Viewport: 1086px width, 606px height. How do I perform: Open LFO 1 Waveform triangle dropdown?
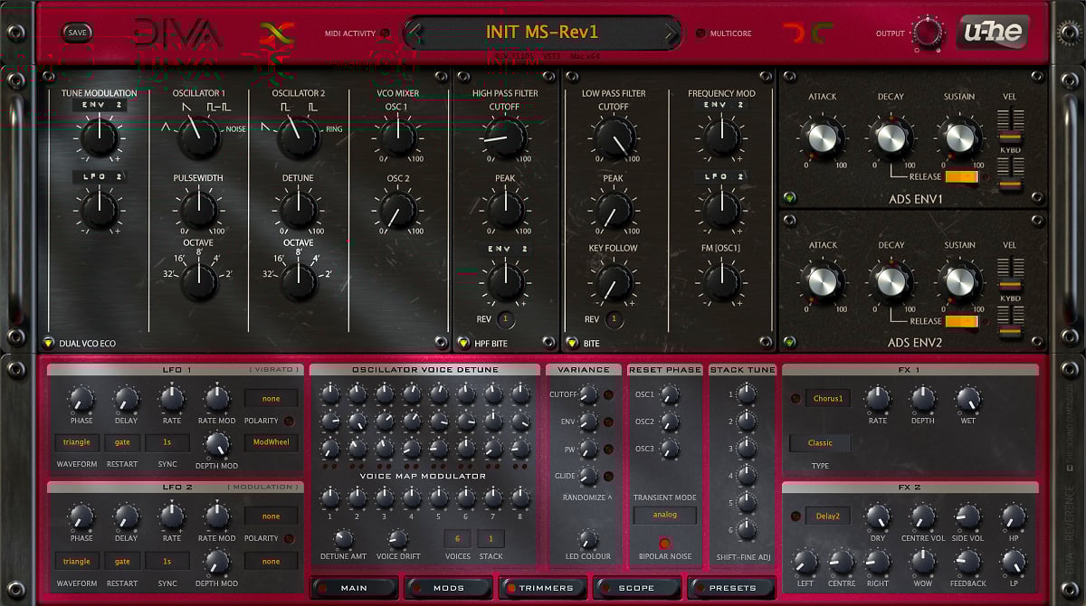click(76, 443)
